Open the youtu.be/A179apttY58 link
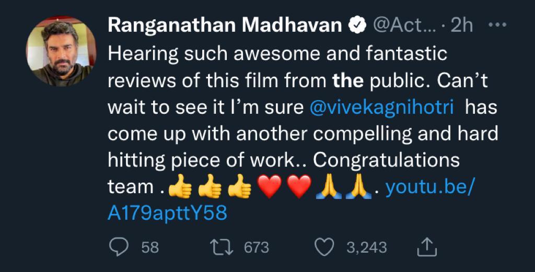 428,187
